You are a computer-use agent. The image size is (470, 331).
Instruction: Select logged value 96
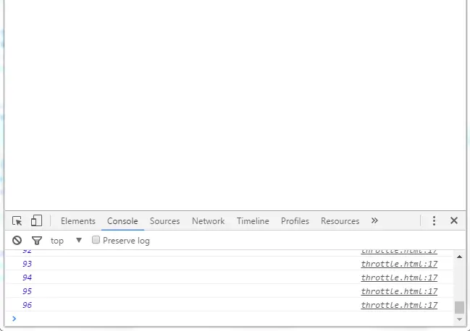click(x=27, y=305)
